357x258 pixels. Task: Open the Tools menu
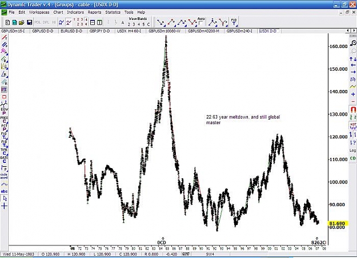[129, 13]
